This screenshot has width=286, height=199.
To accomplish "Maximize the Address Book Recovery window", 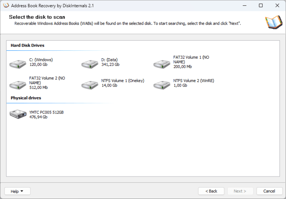I will coord(261,5).
